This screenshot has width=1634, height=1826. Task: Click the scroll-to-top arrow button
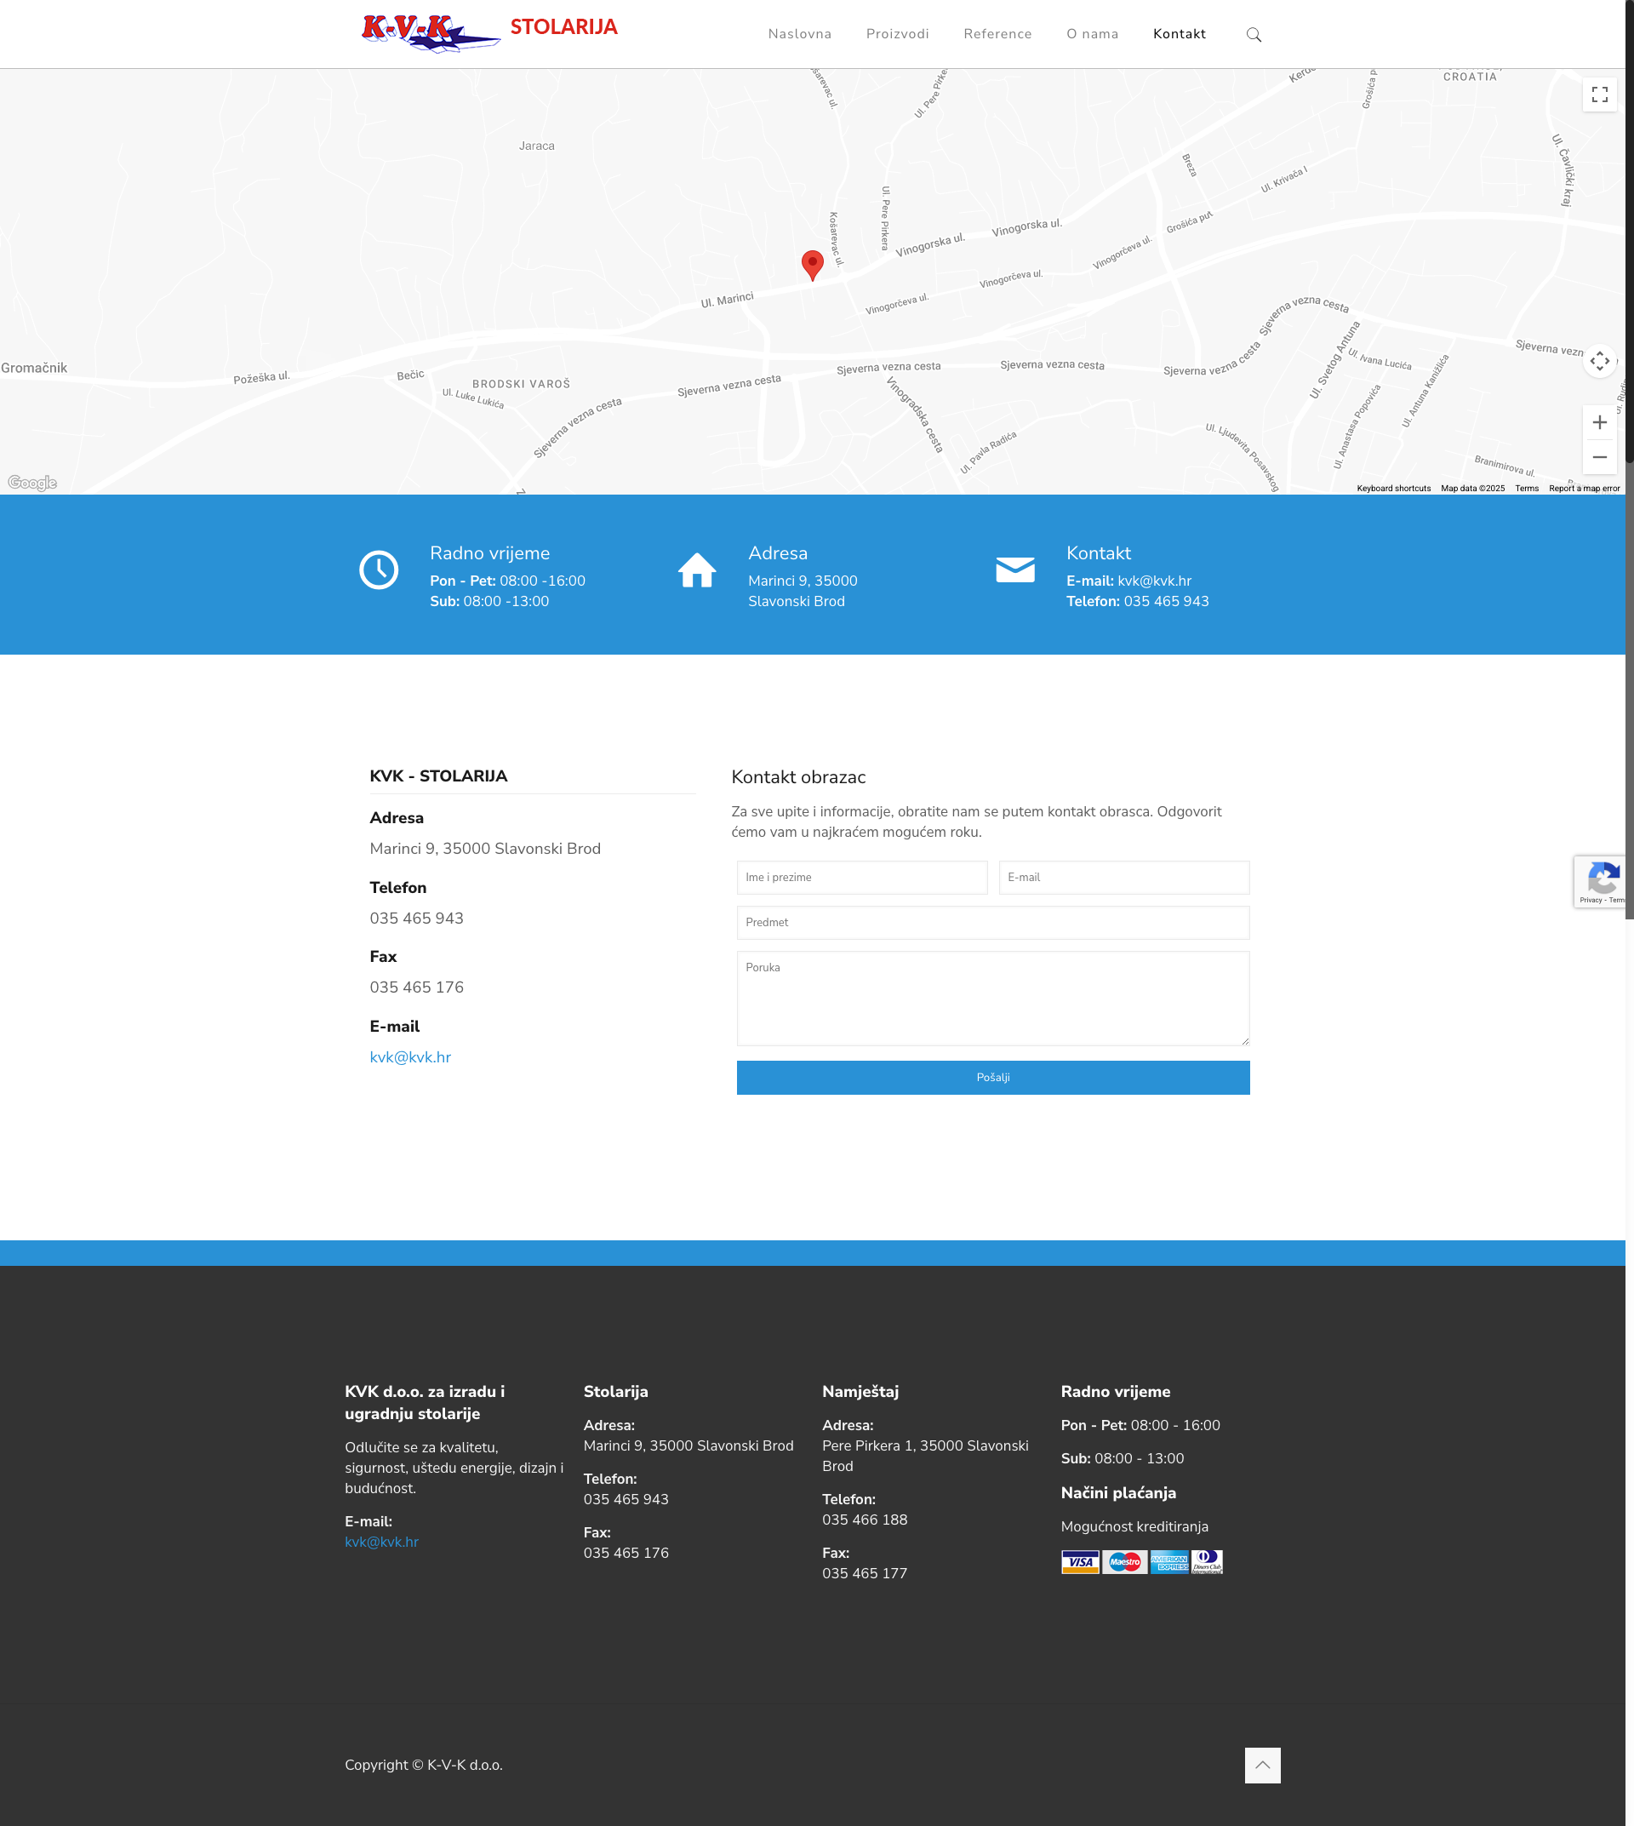(x=1261, y=1765)
